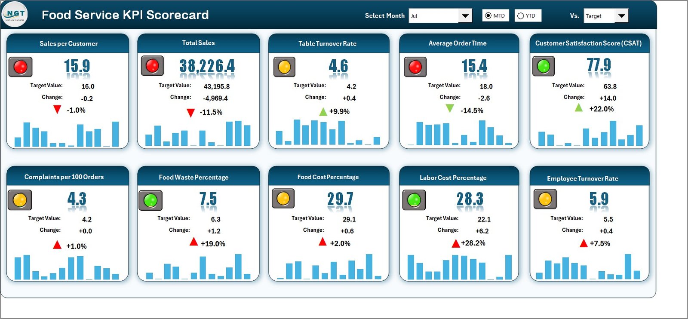Click the Food Cost Percentage card header
The width and height of the screenshot is (688, 319).
click(x=328, y=177)
